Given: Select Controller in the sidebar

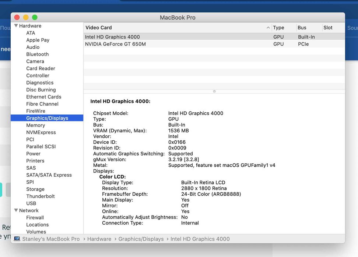Looking at the screenshot, I should pos(38,76).
